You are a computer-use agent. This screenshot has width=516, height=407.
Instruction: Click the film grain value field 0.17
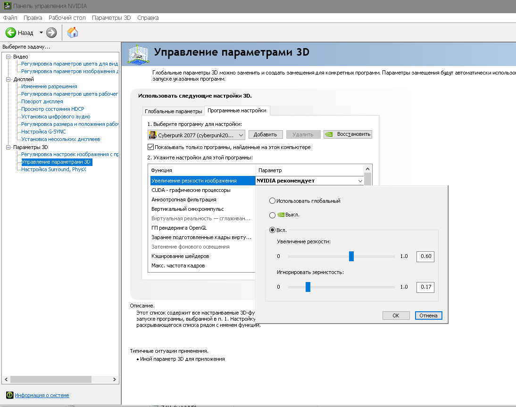pos(425,287)
